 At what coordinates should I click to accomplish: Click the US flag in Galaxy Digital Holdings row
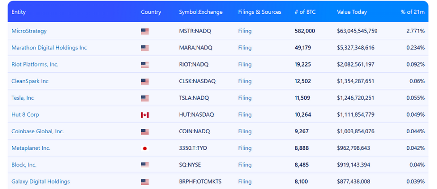145,182
